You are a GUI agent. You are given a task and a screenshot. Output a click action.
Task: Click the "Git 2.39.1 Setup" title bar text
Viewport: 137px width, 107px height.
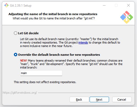pos(21,6)
